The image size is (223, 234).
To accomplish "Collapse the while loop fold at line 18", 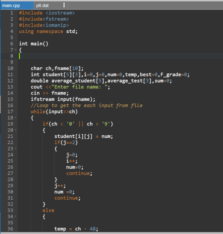I will 16,118.
